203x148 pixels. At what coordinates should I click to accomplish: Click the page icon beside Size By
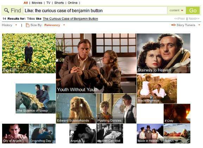pyautogui.click(x=27, y=25)
